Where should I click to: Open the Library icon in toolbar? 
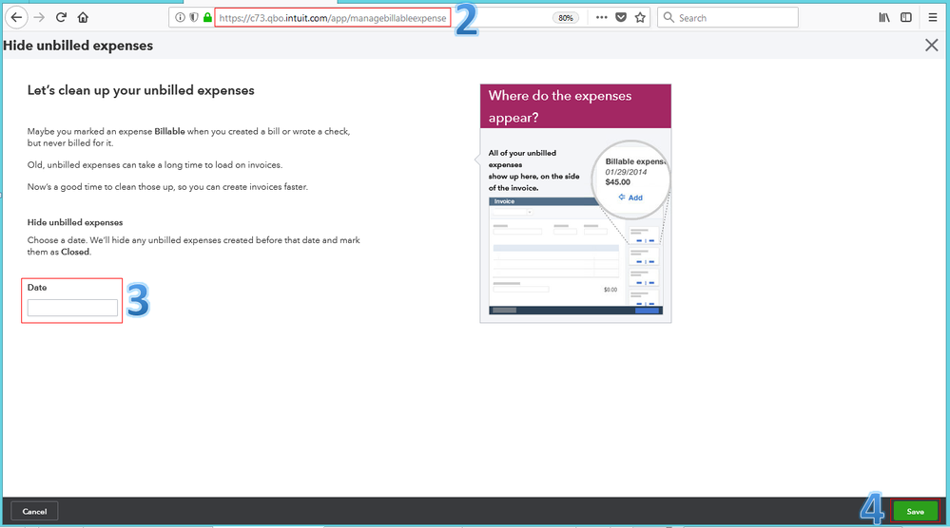pyautogui.click(x=884, y=17)
